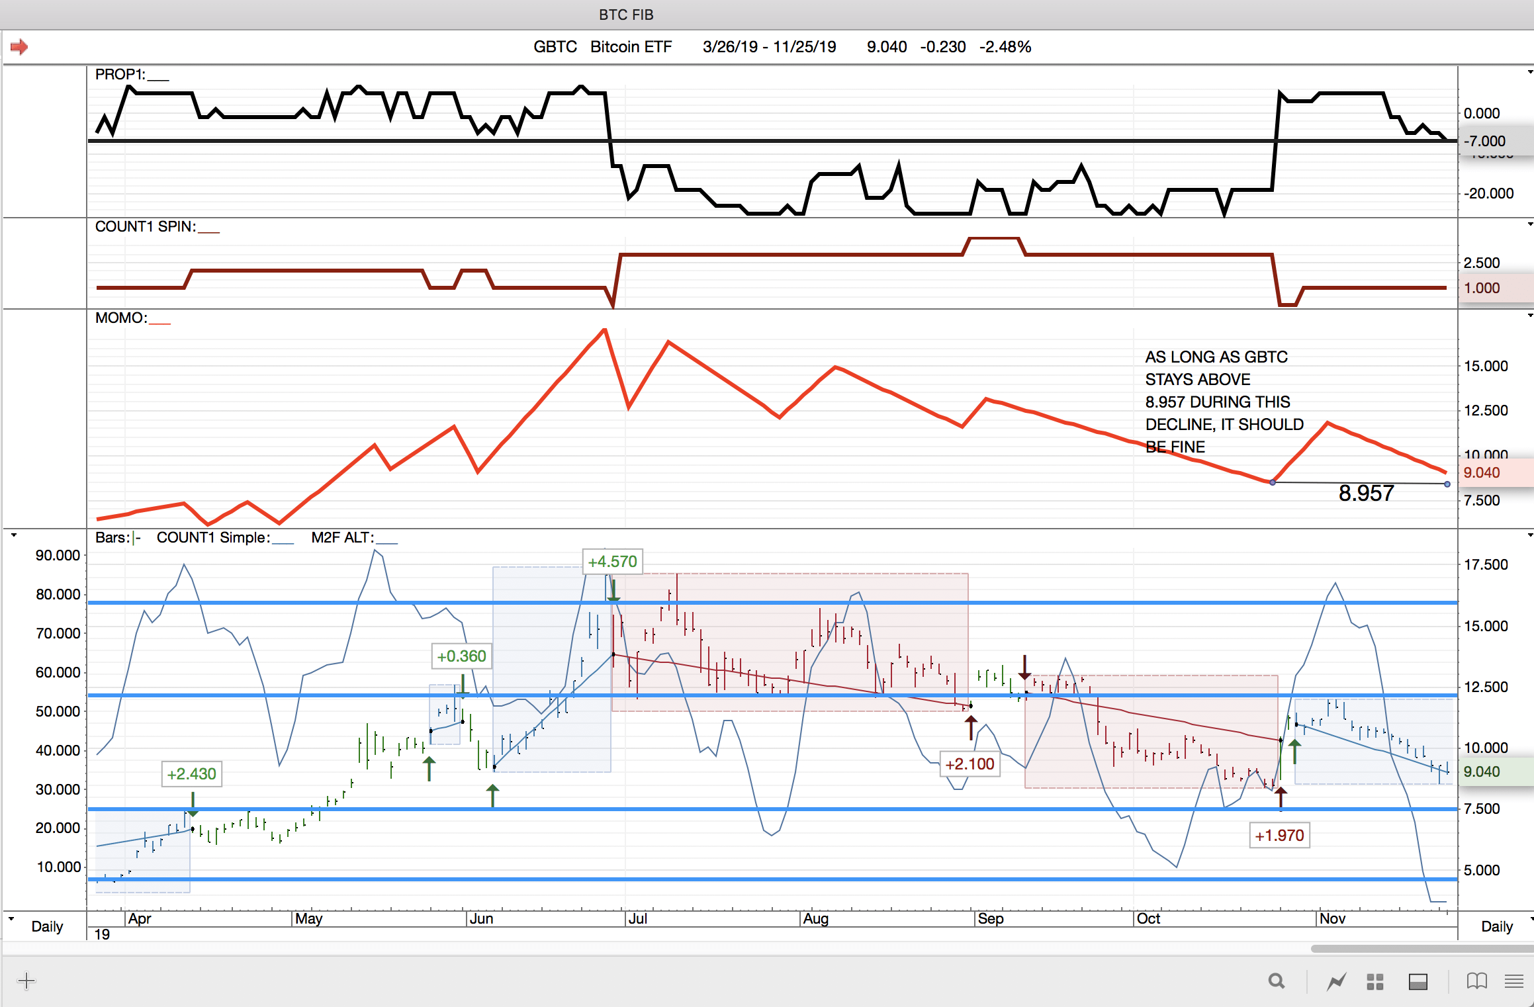Click the 8.957 price annotation text
This screenshot has width=1534, height=1007.
(1366, 493)
